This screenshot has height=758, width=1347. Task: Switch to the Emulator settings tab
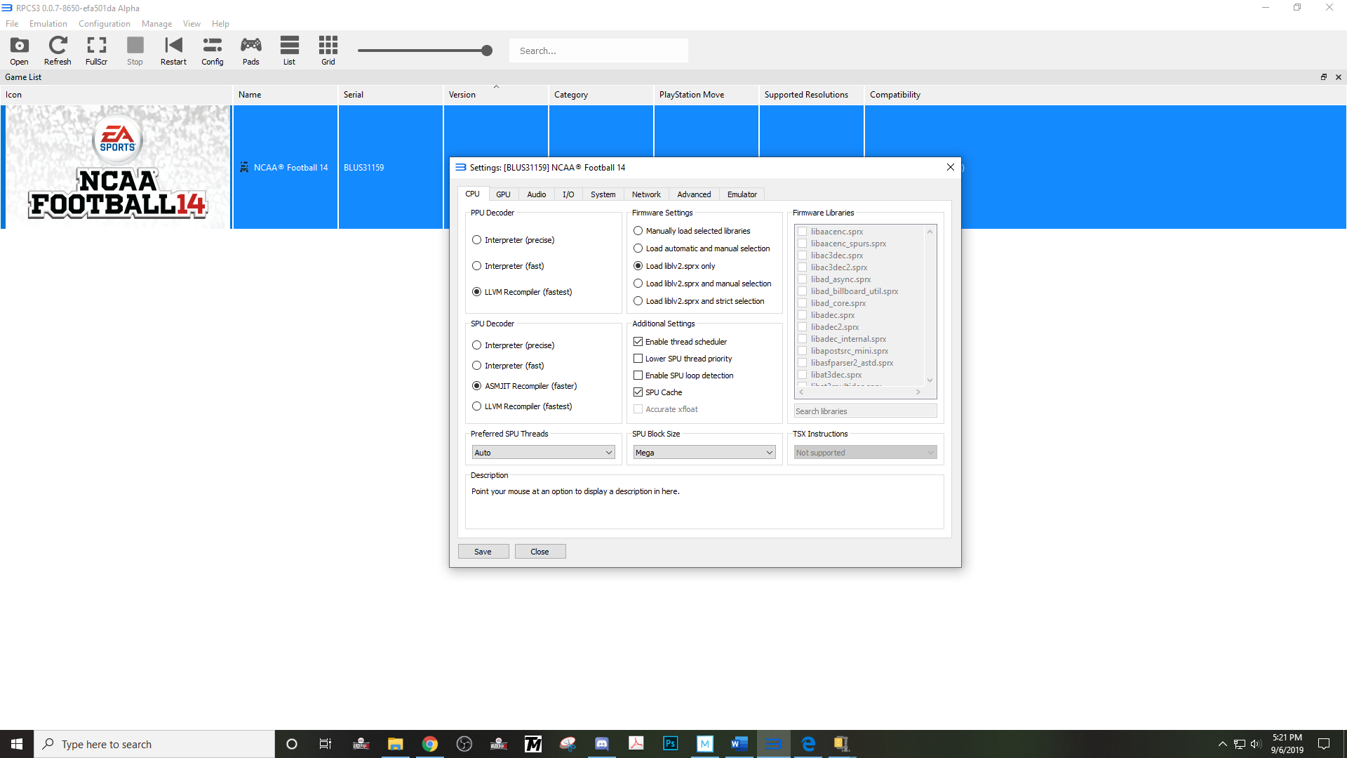coord(742,194)
